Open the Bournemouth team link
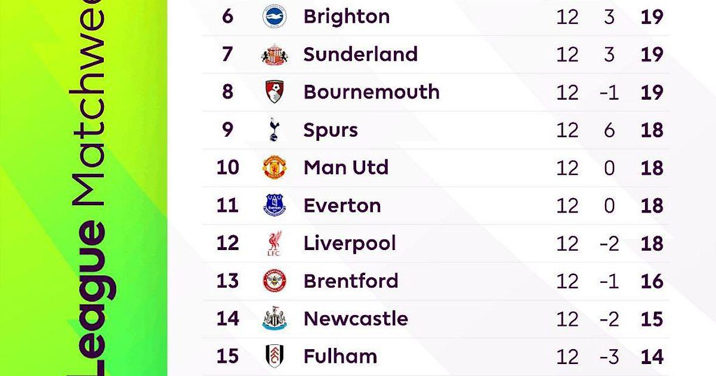716x376 pixels. click(371, 92)
